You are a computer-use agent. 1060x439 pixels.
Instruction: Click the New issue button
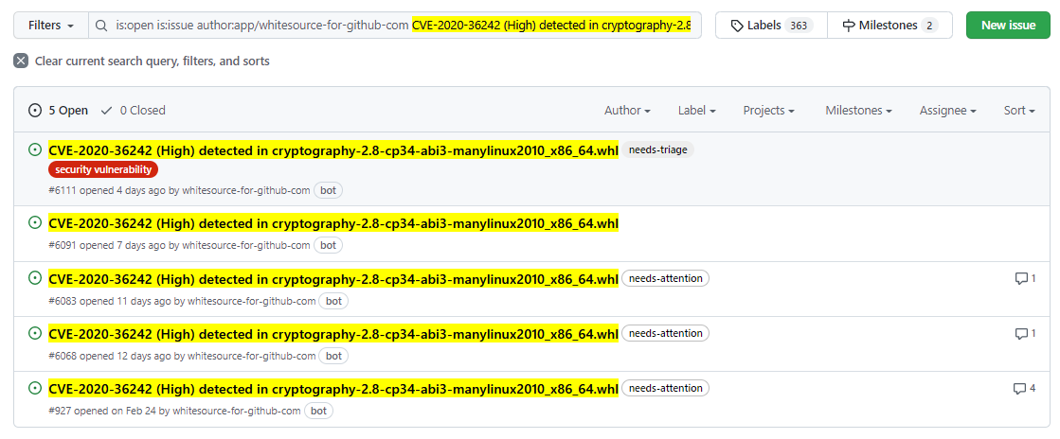click(1008, 26)
